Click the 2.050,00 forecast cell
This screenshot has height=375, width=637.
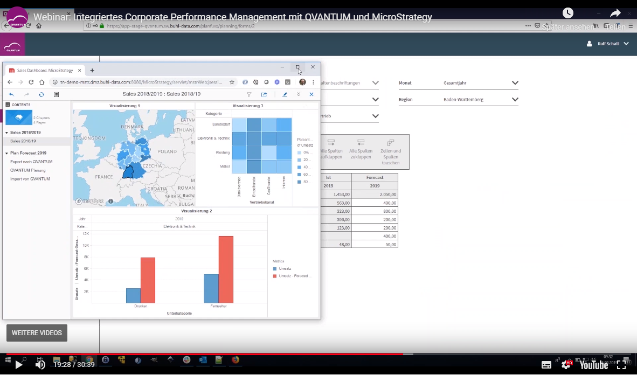coord(375,195)
